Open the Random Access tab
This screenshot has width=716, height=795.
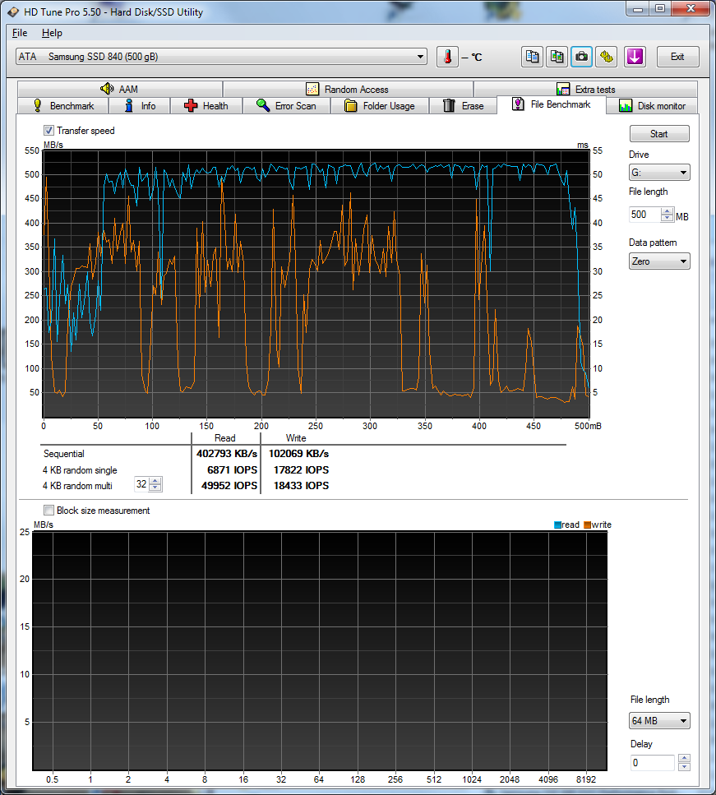tap(348, 90)
